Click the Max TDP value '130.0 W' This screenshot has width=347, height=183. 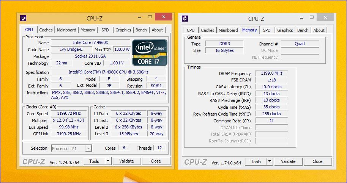pyautogui.click(x=122, y=50)
